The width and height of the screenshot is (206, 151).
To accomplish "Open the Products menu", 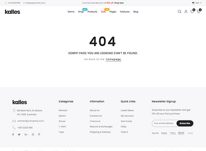I will (92, 12).
